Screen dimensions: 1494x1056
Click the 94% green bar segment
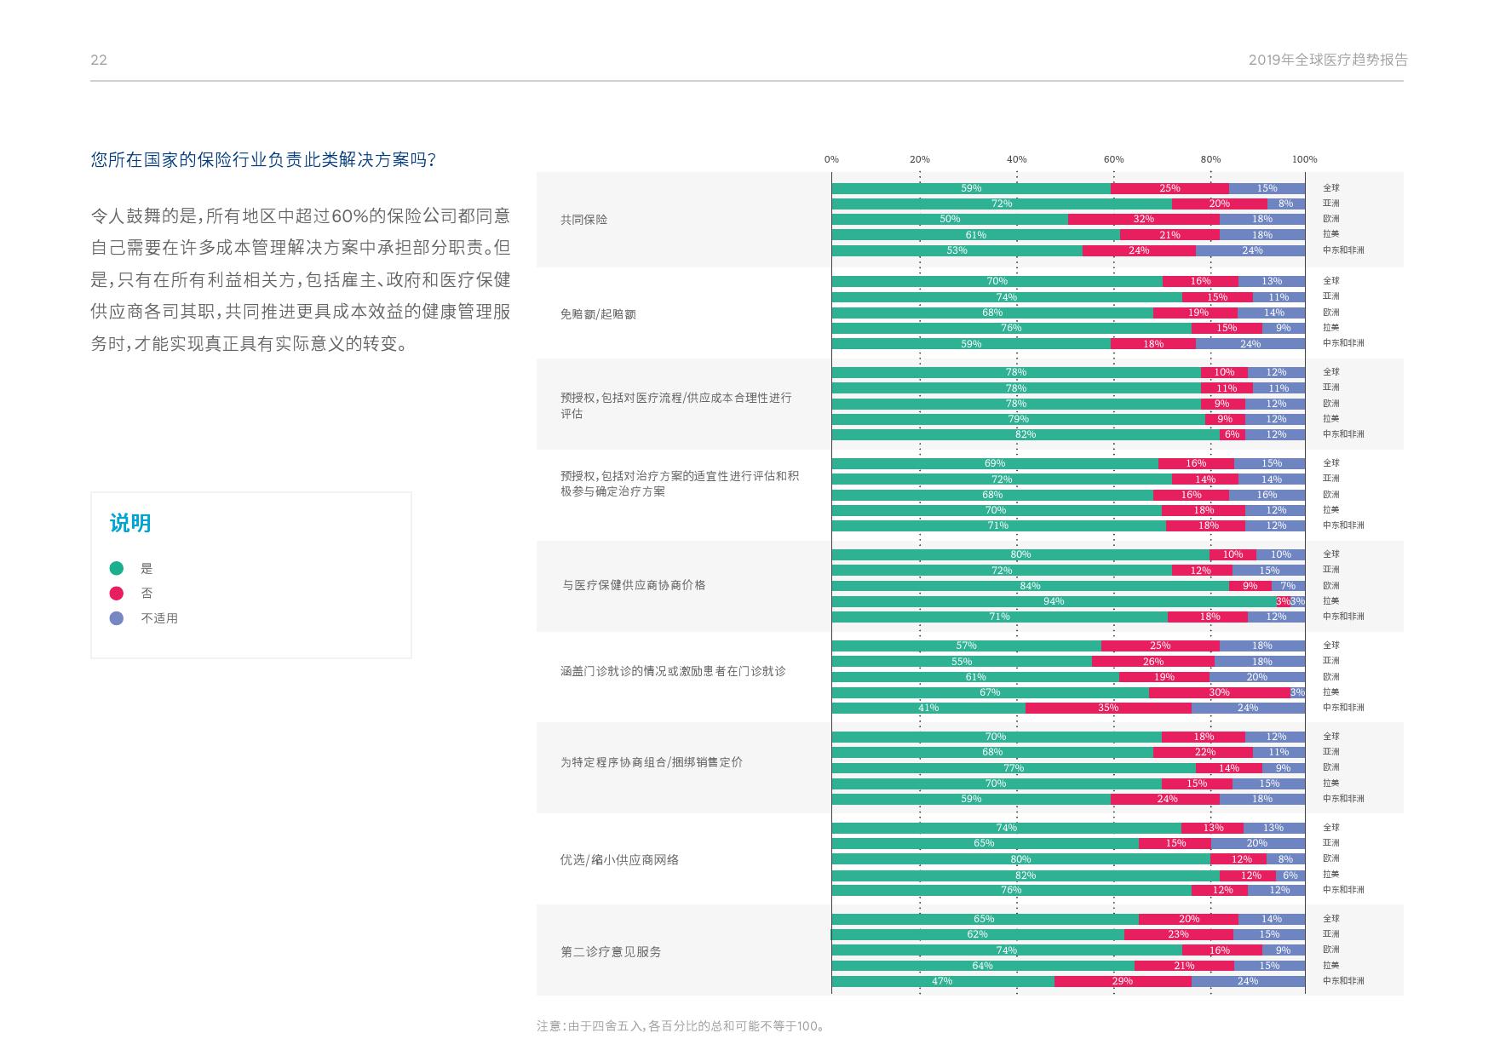(x=1054, y=601)
